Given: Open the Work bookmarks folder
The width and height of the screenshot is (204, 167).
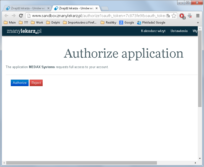Looking at the screenshot, I should coord(37,23).
